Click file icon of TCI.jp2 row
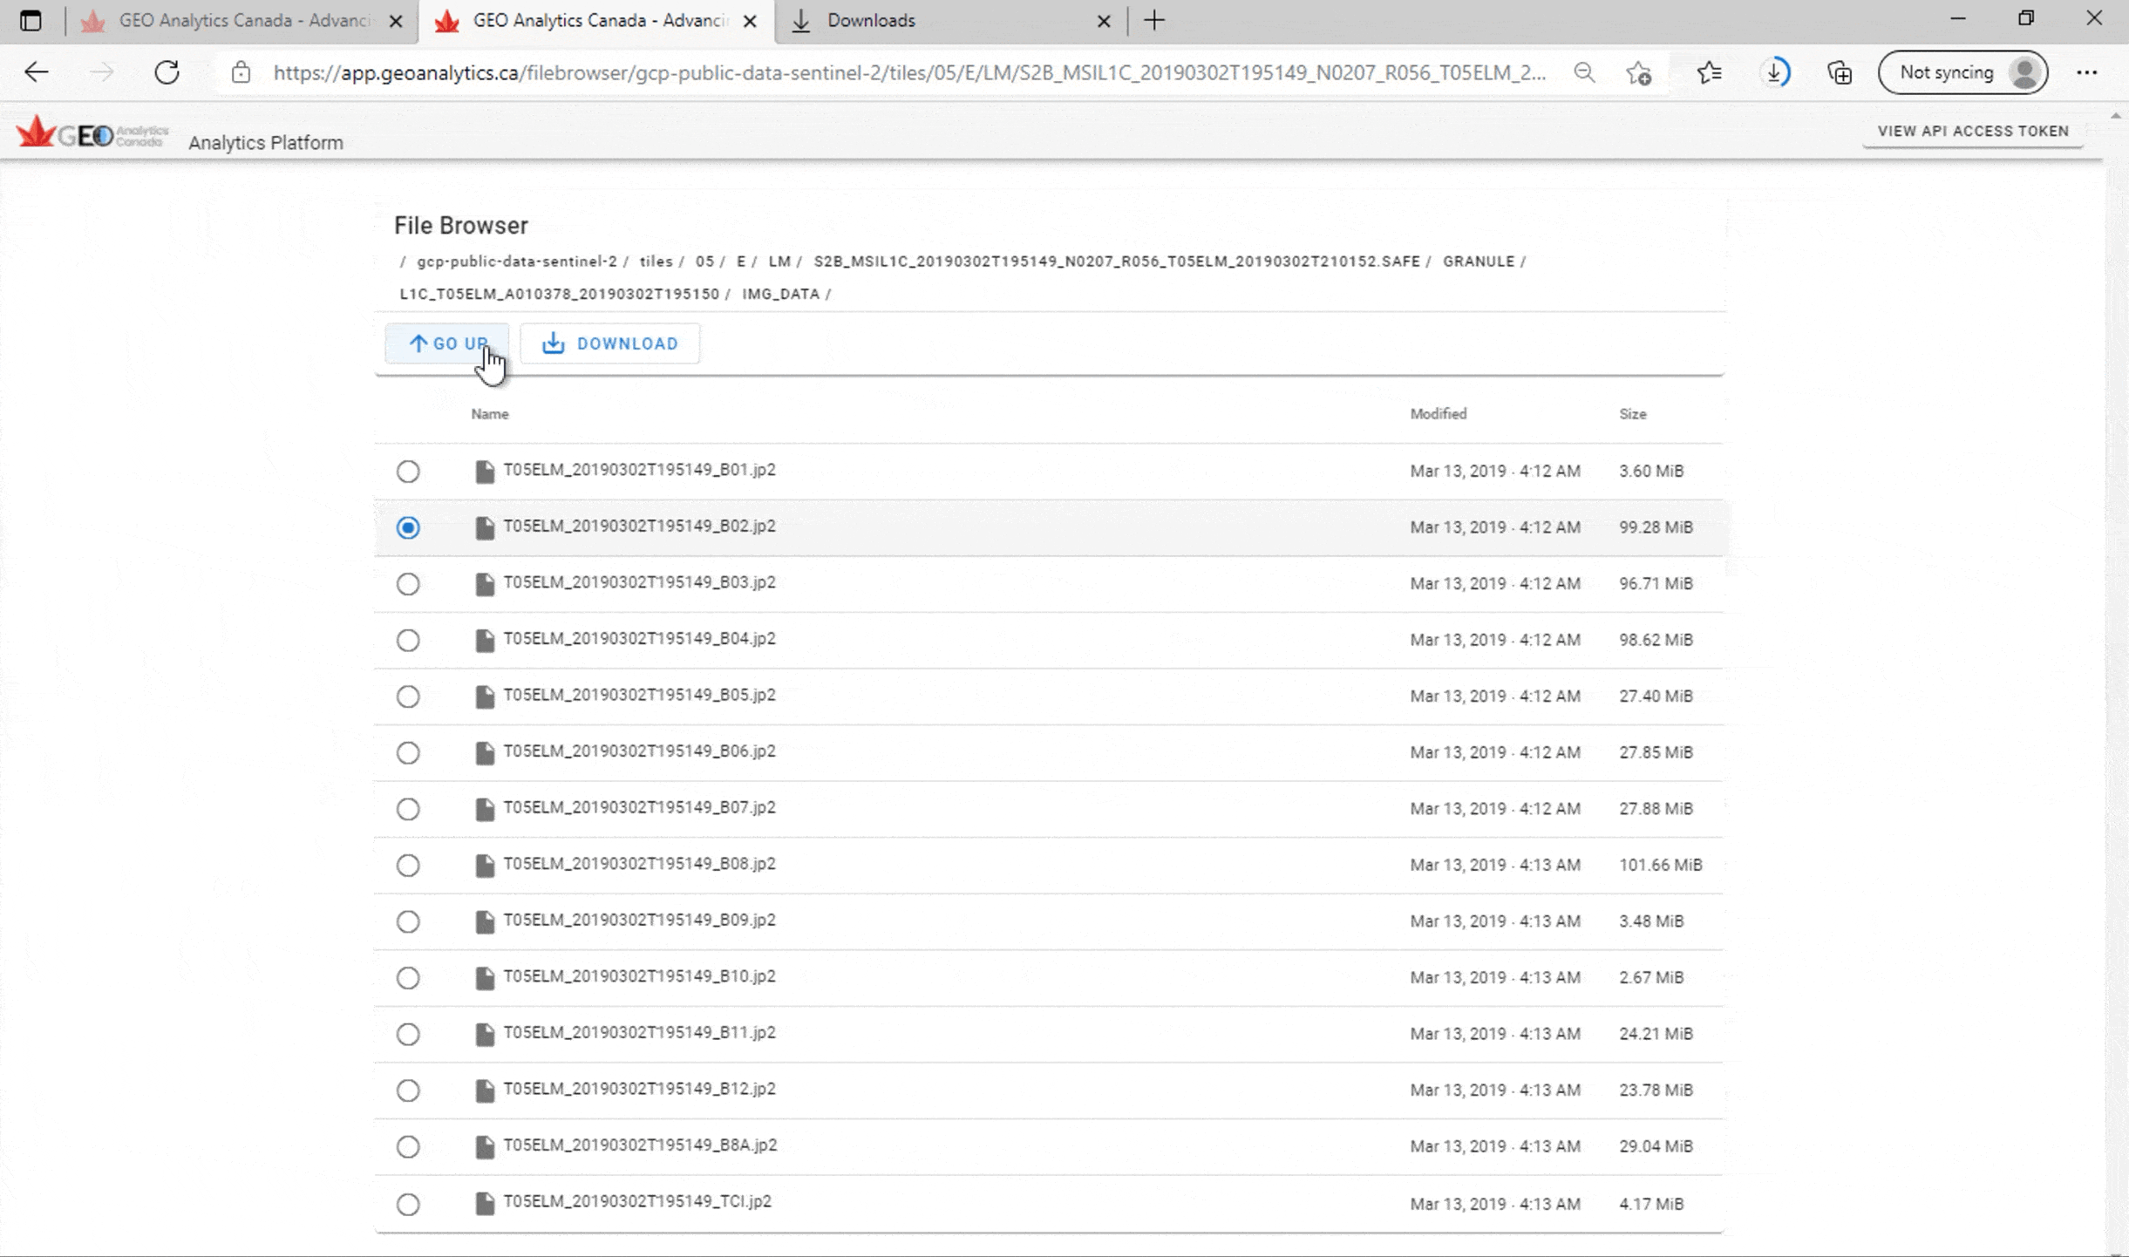Image resolution: width=2129 pixels, height=1257 pixels. point(485,1204)
